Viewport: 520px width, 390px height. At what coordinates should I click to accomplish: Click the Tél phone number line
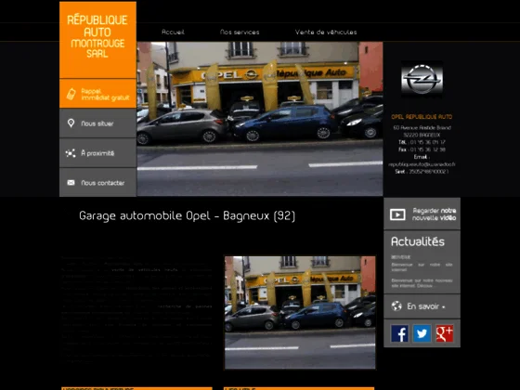pos(422,142)
